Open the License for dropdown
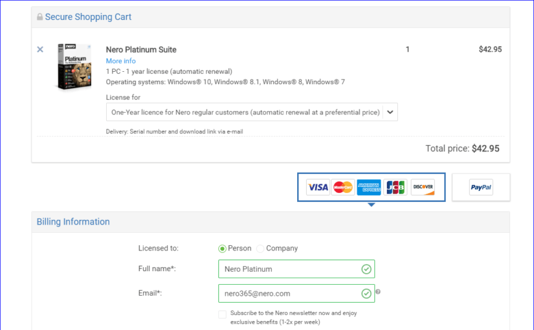 coord(245,112)
